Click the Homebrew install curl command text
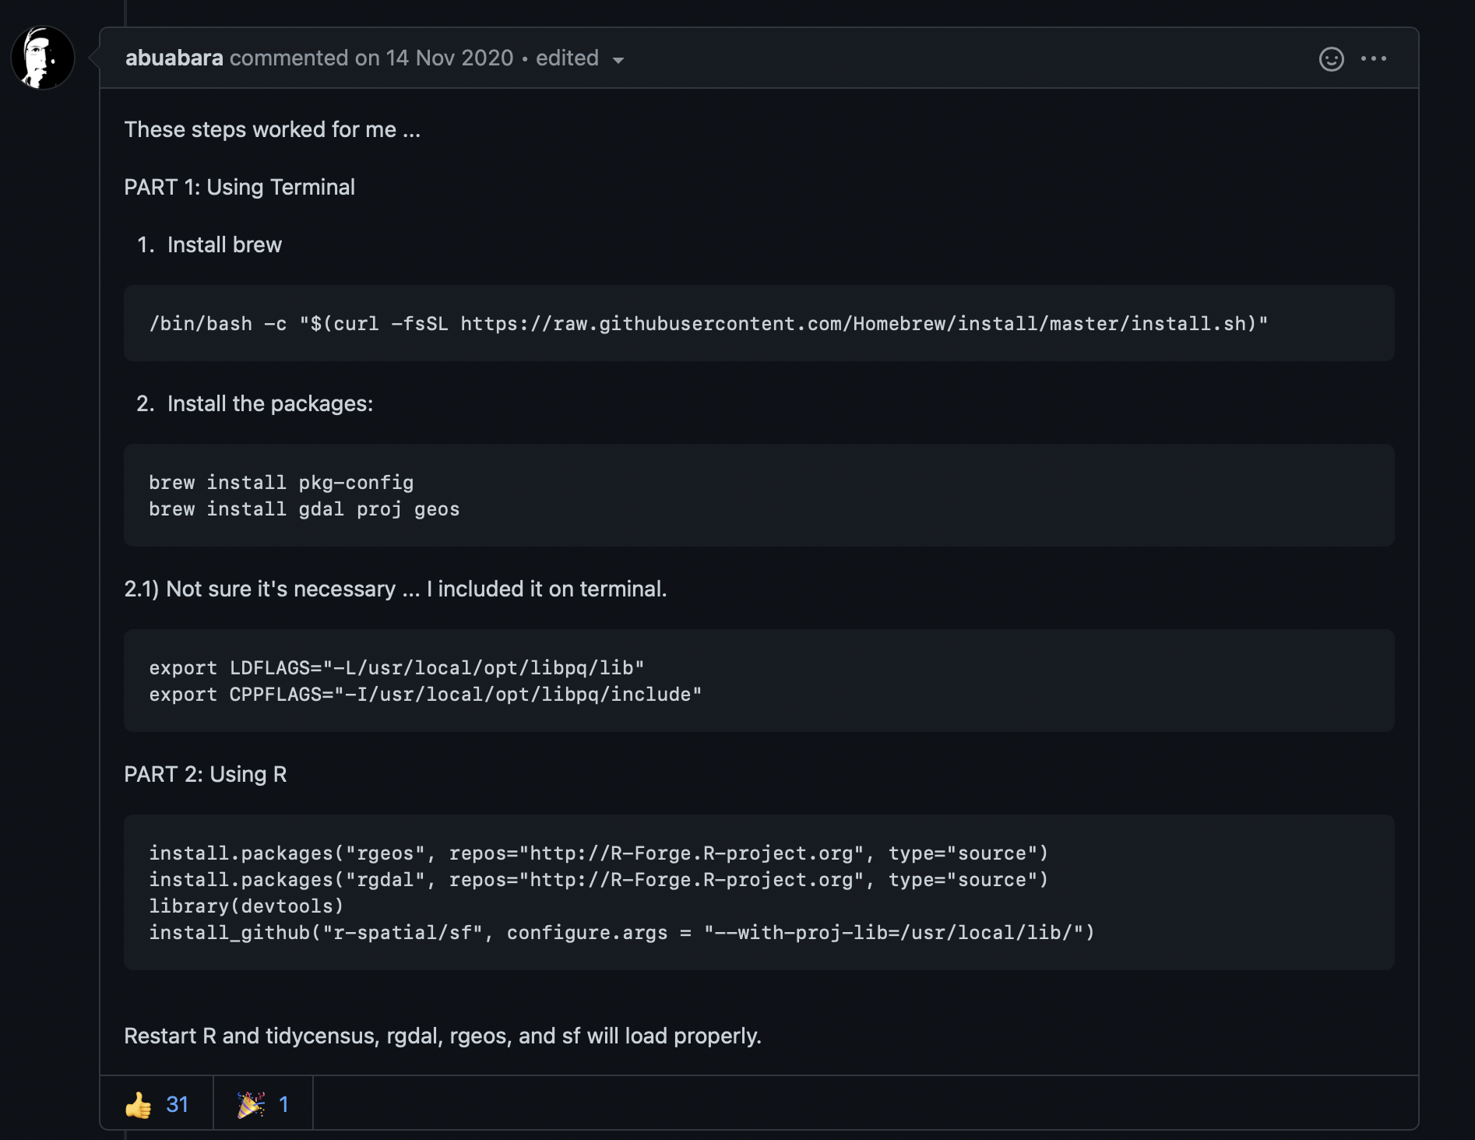 point(708,324)
